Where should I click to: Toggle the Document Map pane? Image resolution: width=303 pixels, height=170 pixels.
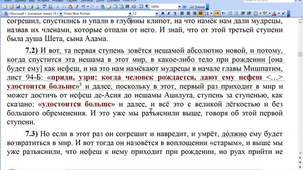(x=141, y=7)
